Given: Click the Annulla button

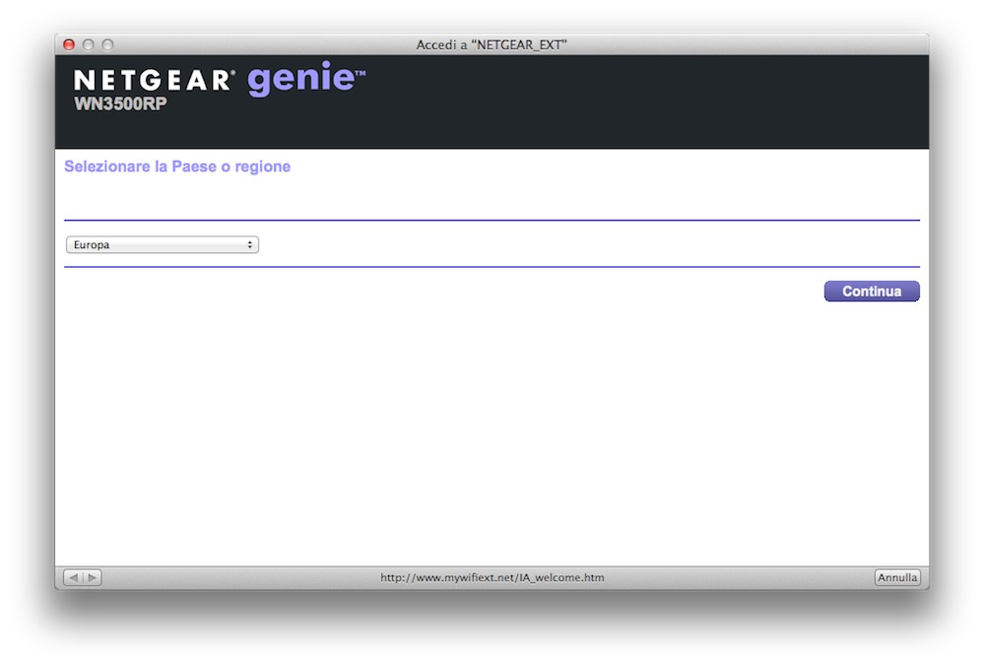Looking at the screenshot, I should (897, 577).
